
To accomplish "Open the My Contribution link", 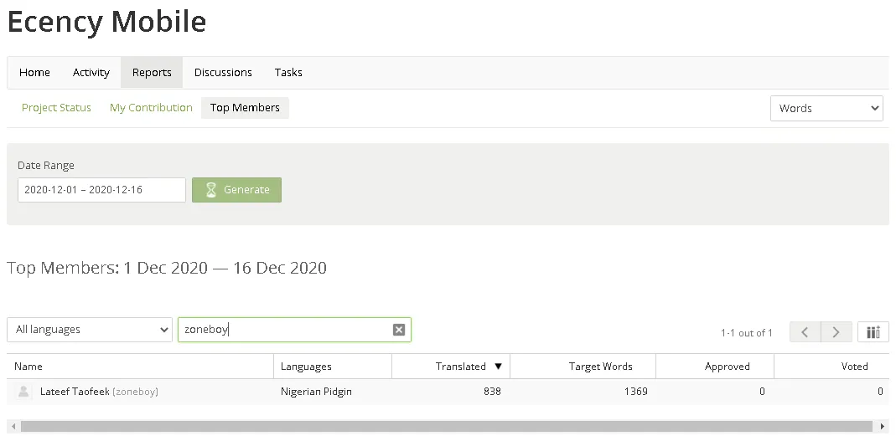I will click(151, 108).
